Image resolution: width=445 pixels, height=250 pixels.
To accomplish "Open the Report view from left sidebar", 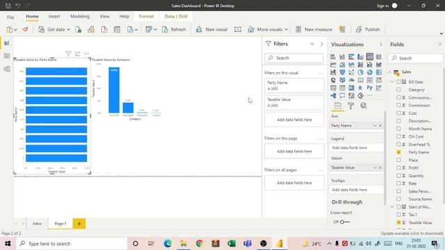I will [x=7, y=43].
